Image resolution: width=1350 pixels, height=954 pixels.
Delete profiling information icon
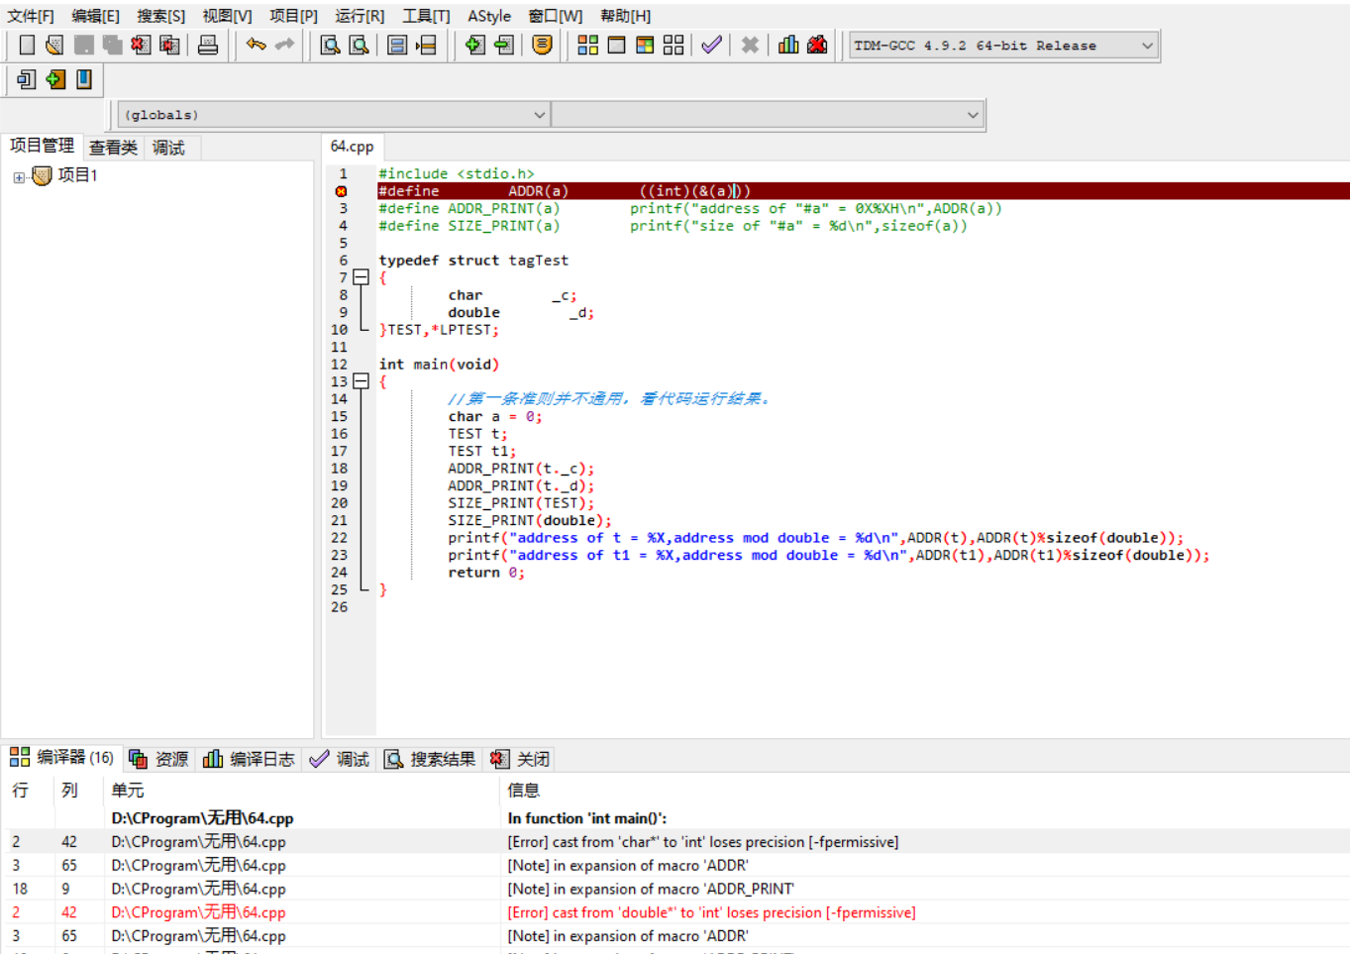coord(817,45)
